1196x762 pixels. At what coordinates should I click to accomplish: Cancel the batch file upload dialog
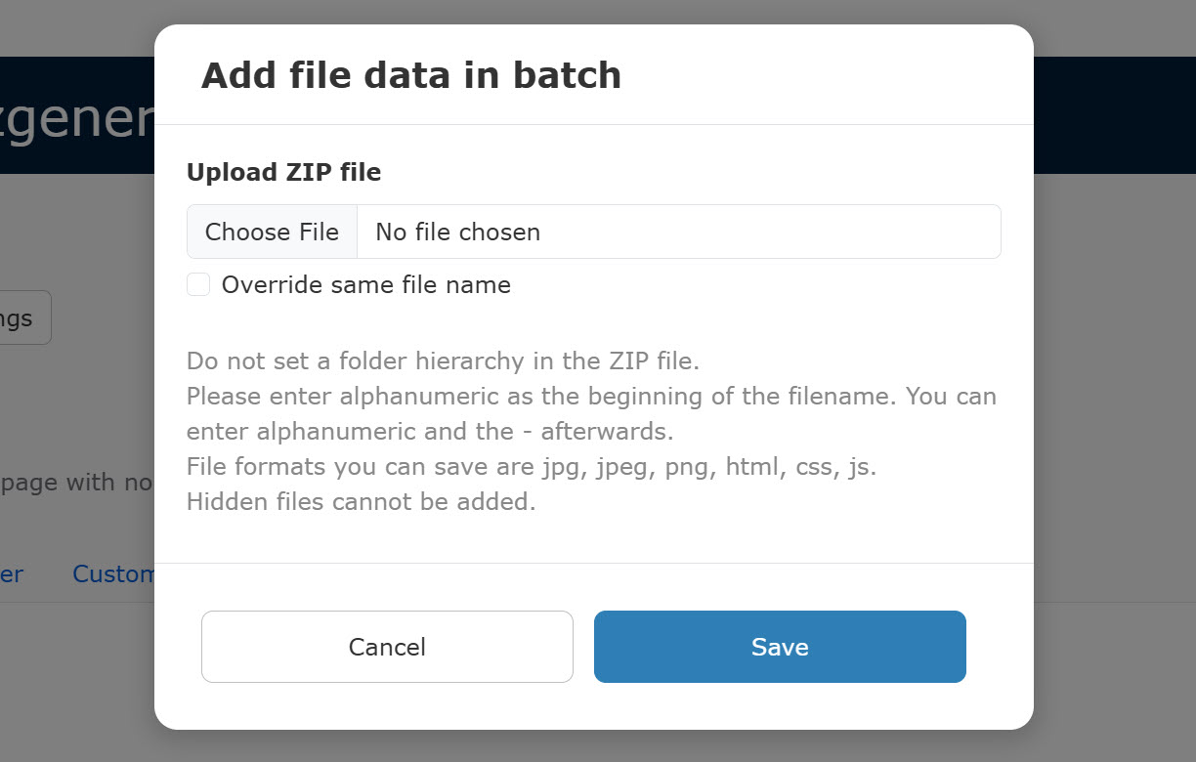(x=387, y=647)
